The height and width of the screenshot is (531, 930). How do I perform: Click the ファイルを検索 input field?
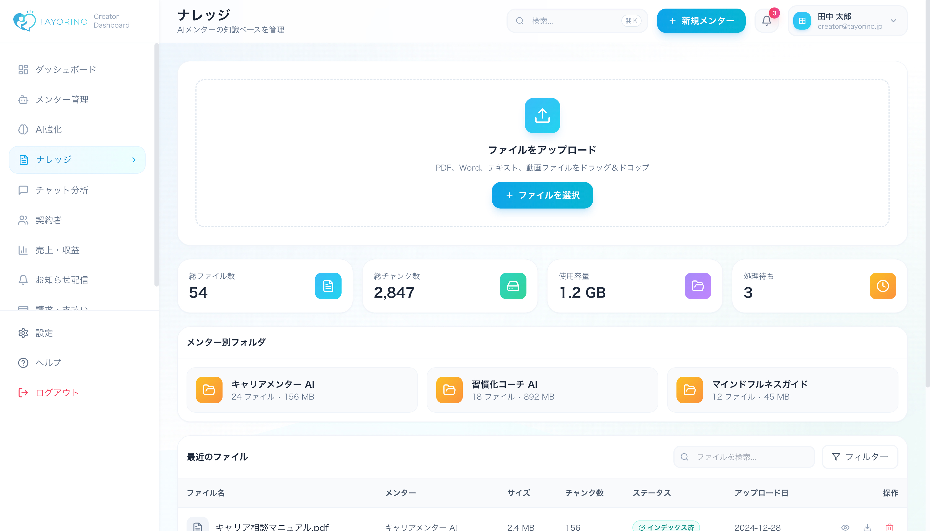(748, 457)
